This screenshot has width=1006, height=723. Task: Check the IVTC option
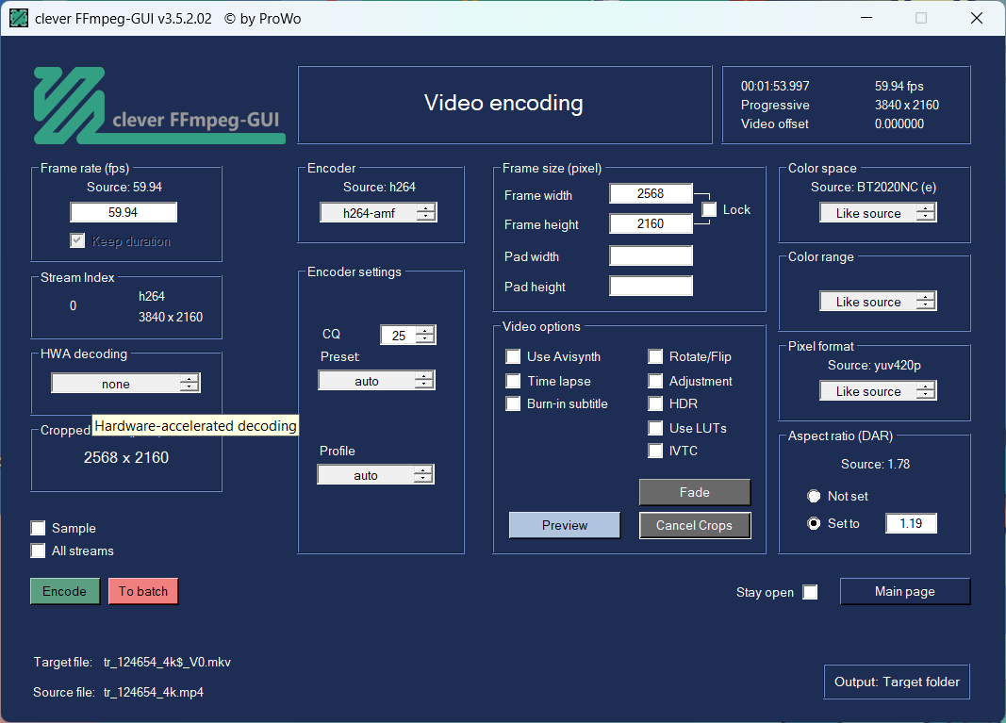click(x=655, y=451)
